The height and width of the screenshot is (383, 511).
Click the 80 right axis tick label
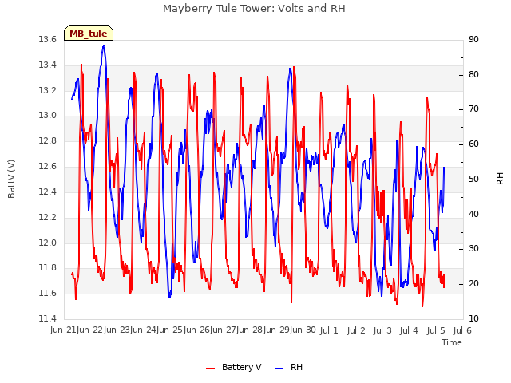pyautogui.click(x=473, y=74)
